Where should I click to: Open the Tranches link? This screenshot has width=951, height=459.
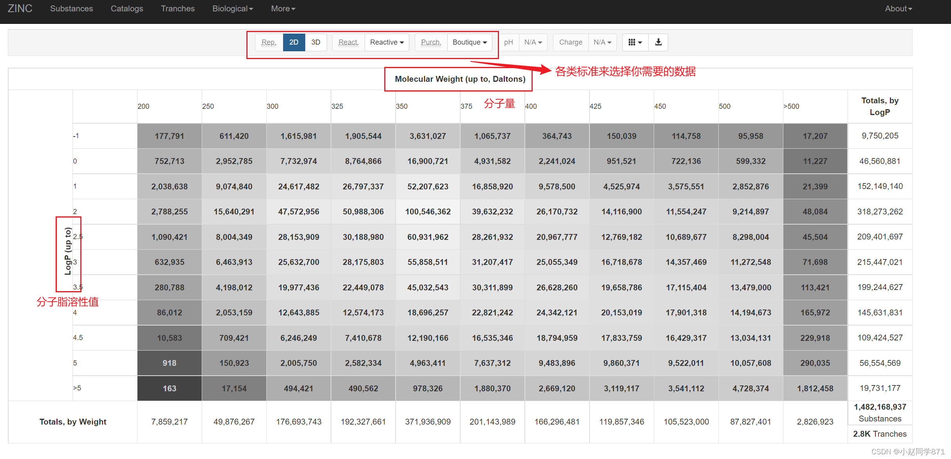[177, 9]
